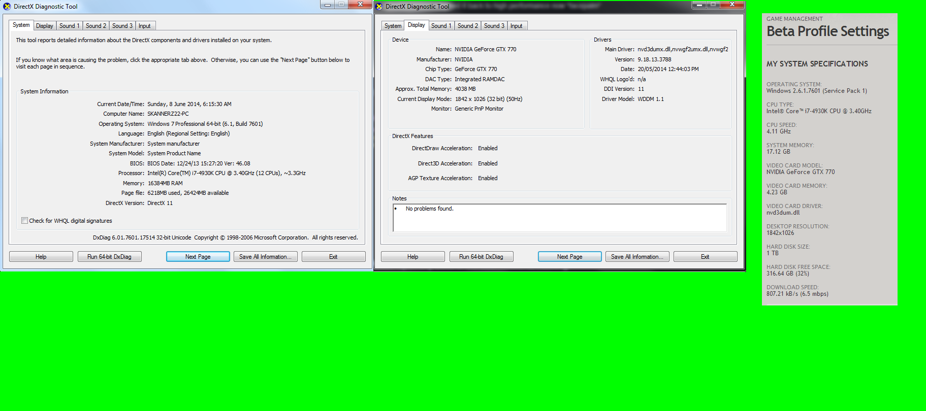Screen dimensions: 926x411
Task: Click the AGP Texture Acceleration Enabled value
Action: coord(488,179)
